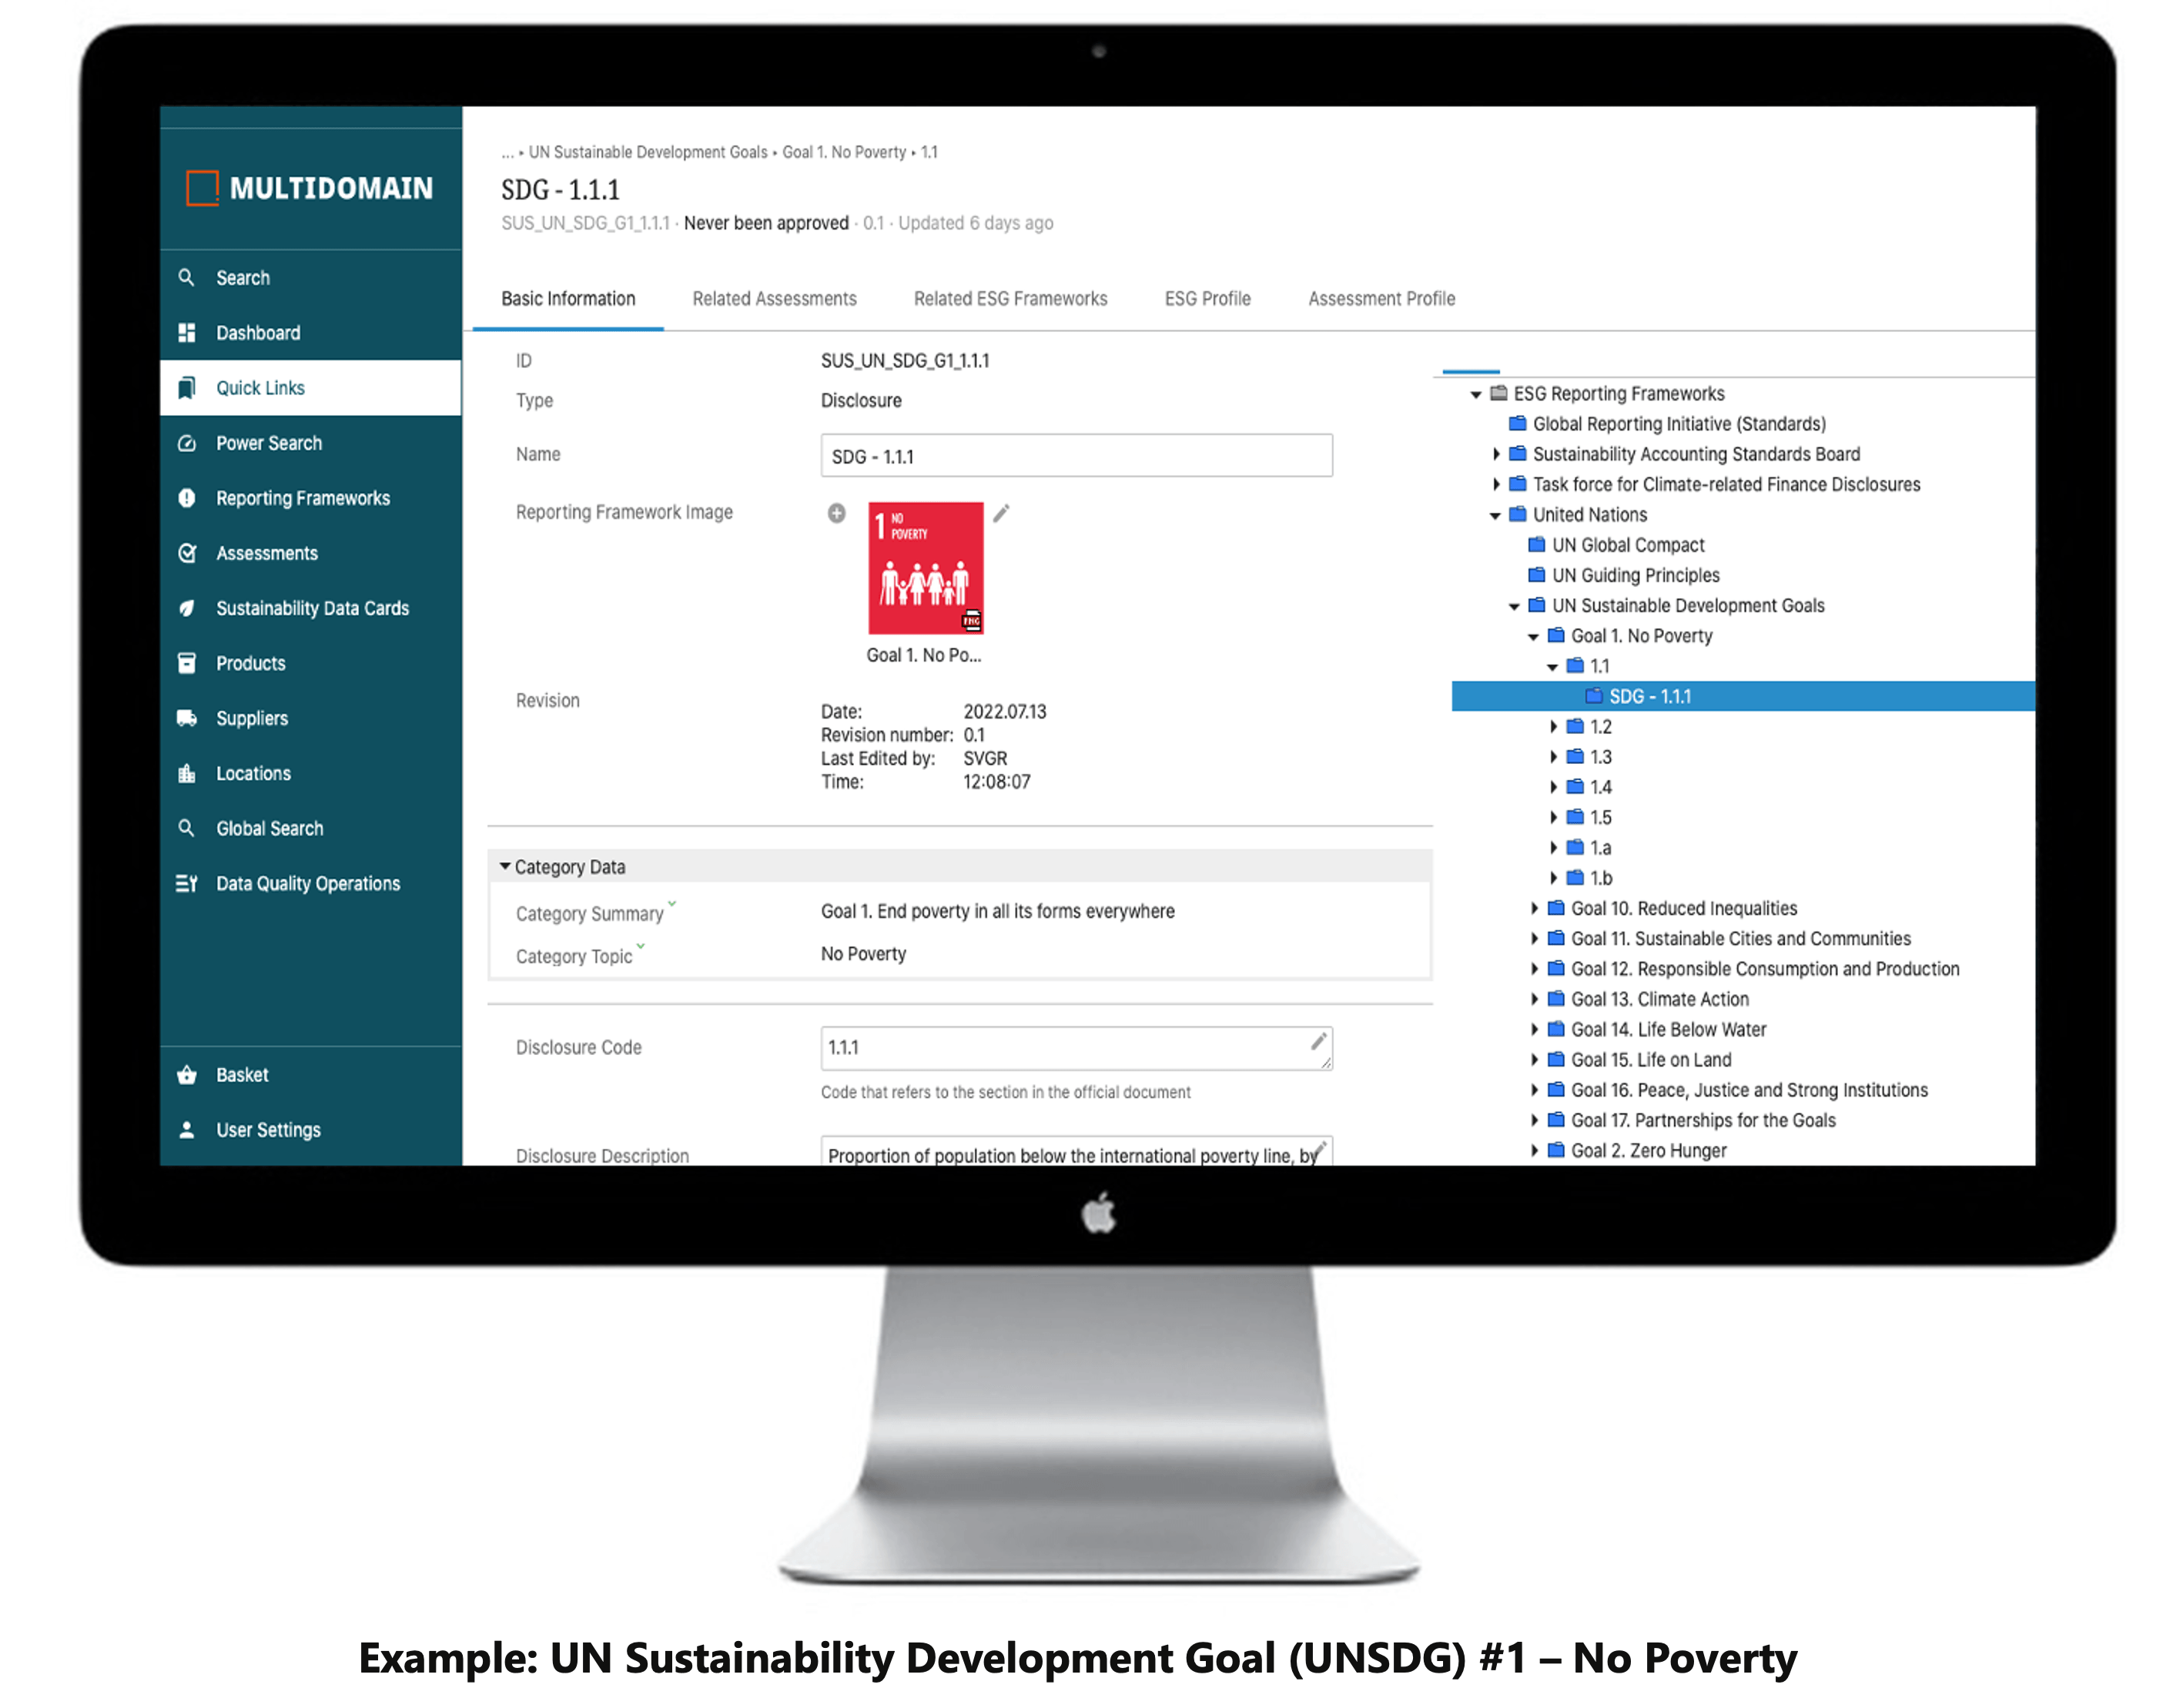Screen dimensions: 2163x1708
Task: Expand Goal 13. Climate Action node
Action: (1534, 999)
